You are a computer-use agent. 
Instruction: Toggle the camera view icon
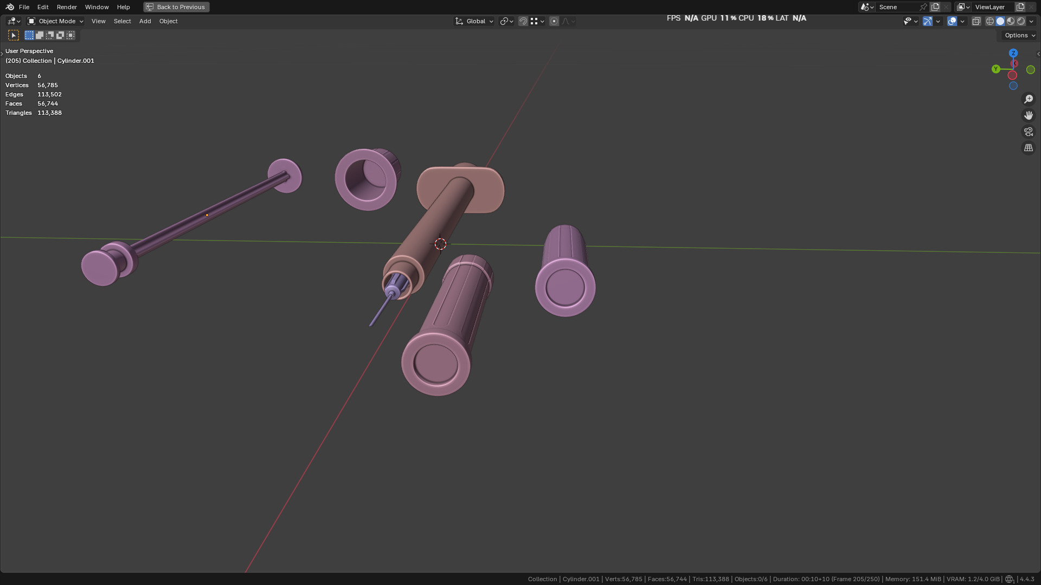(x=1028, y=132)
